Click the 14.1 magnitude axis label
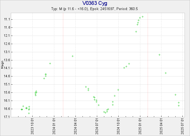190x136 pixels. click(7, 68)
